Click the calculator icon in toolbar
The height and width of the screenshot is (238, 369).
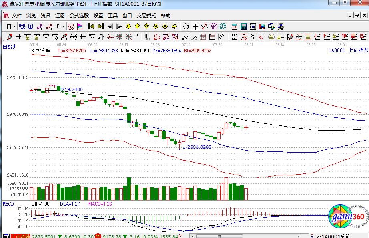pos(243,26)
